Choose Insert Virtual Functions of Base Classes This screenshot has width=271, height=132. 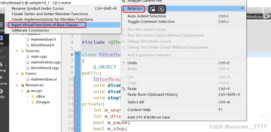62,25
